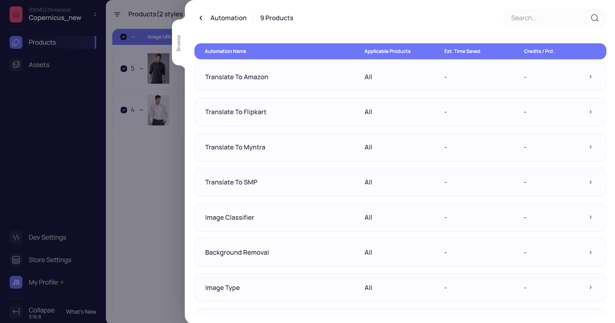
Task: Open the select-all dropdown arrow
Action: pos(133,37)
